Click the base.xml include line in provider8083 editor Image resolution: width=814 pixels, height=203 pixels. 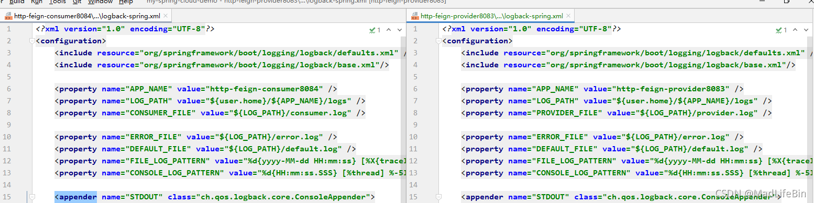pos(628,65)
